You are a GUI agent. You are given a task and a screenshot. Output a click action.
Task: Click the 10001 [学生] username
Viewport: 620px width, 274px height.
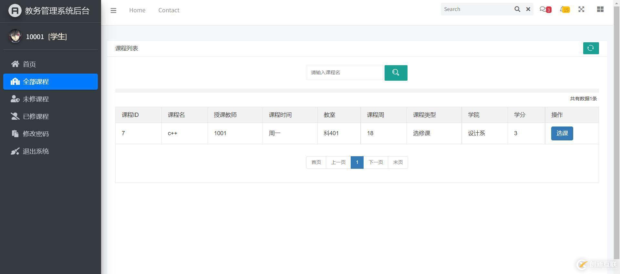pyautogui.click(x=46, y=36)
